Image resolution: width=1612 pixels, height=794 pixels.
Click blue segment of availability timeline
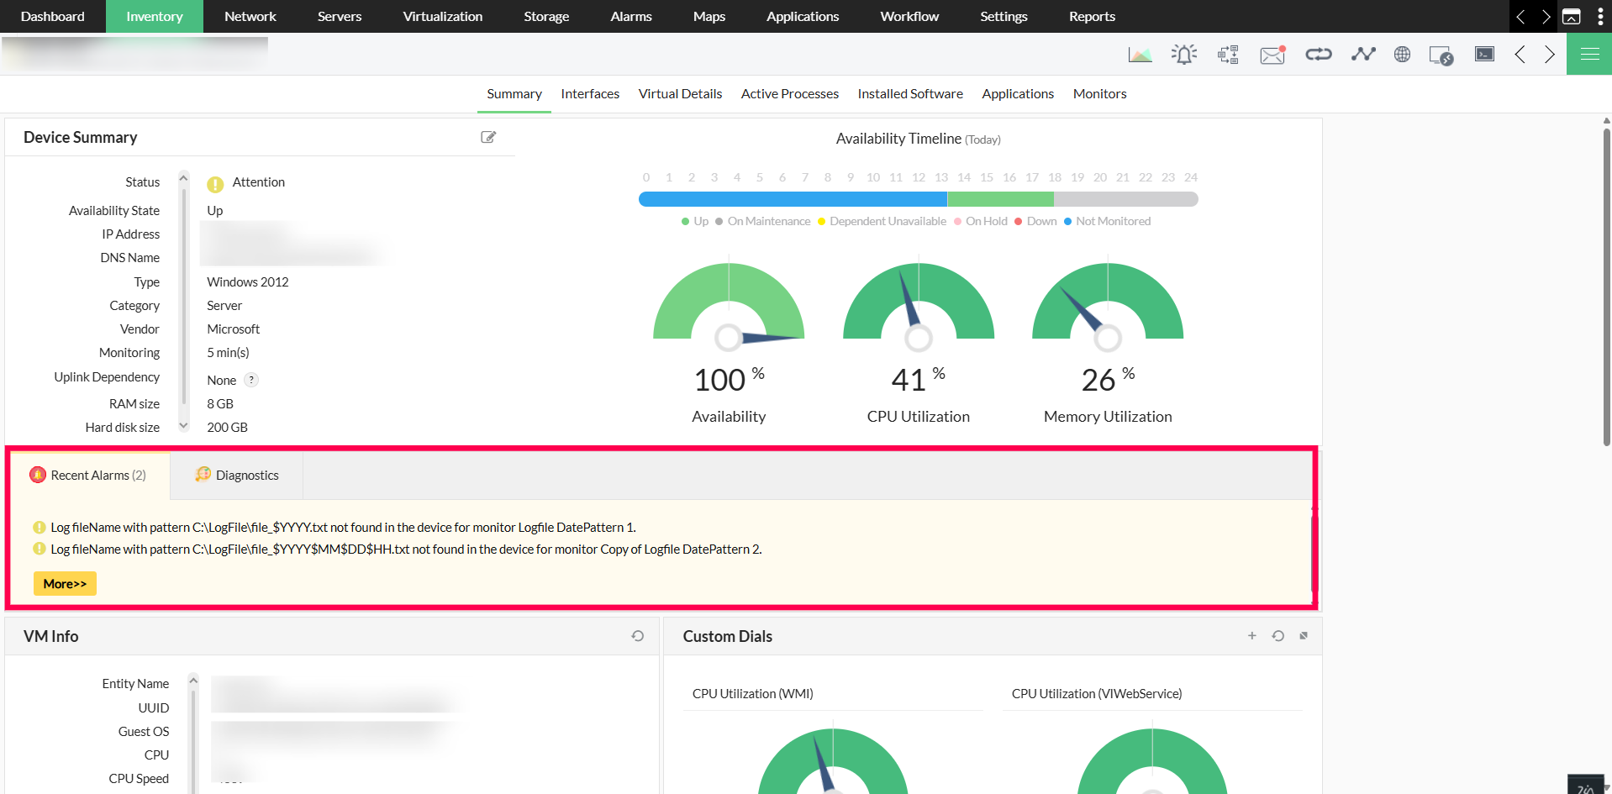793,199
